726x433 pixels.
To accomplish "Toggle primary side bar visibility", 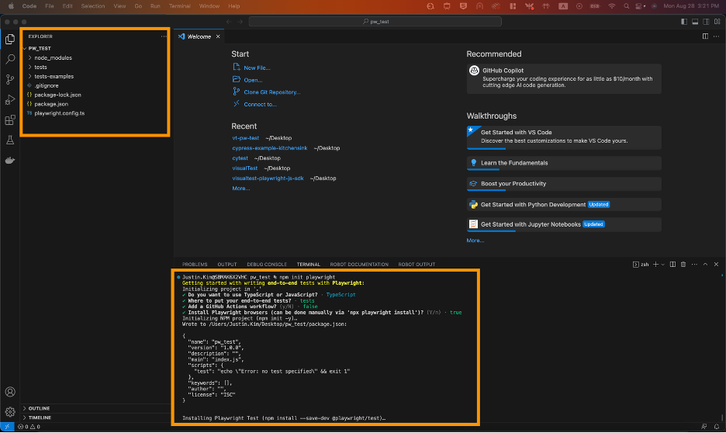I will 684,21.
